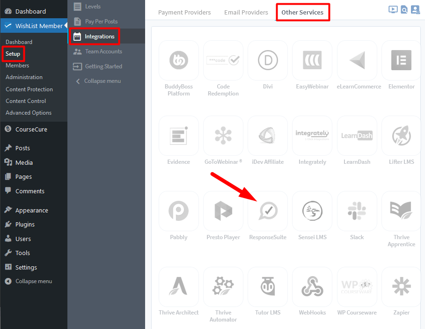Open the Divi integration icon
The height and width of the screenshot is (329, 425).
[x=268, y=60]
